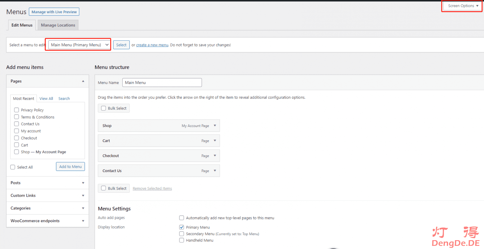Screen dimensions: 484x249
Task: Check the Privacy Policy page checkbox
Action: pyautogui.click(x=17, y=110)
